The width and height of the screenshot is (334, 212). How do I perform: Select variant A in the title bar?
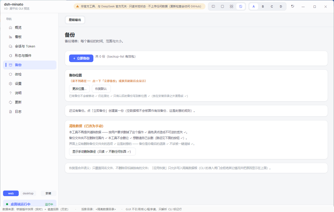pos(254,7)
